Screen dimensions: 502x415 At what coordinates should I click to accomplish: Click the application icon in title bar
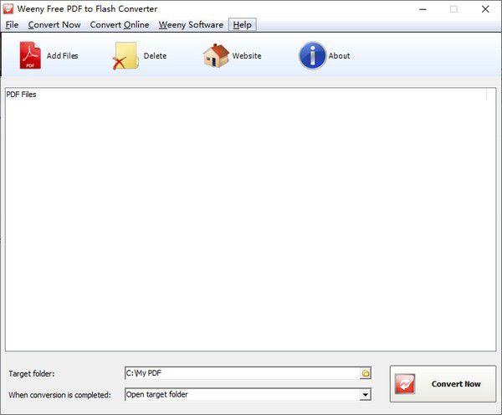tap(8, 8)
